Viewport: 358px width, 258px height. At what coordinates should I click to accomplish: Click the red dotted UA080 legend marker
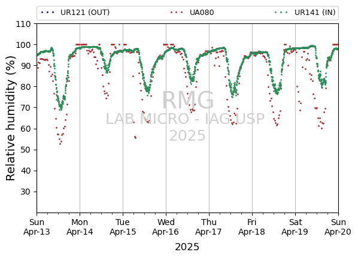point(177,13)
